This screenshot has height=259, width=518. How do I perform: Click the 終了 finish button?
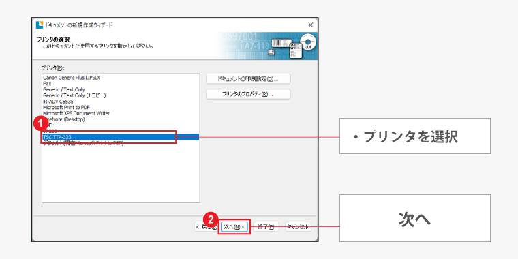(x=266, y=227)
